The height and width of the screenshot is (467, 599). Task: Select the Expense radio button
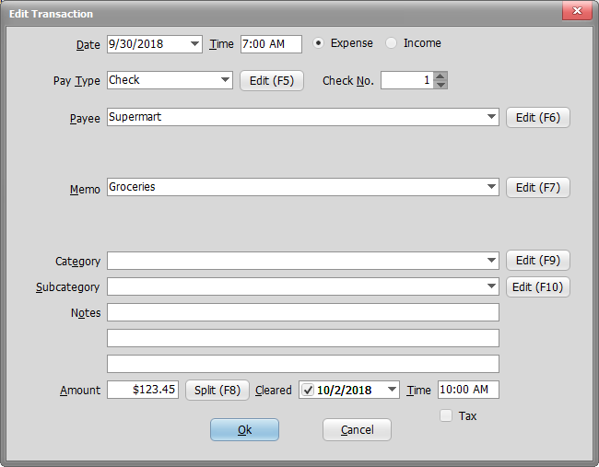click(319, 43)
